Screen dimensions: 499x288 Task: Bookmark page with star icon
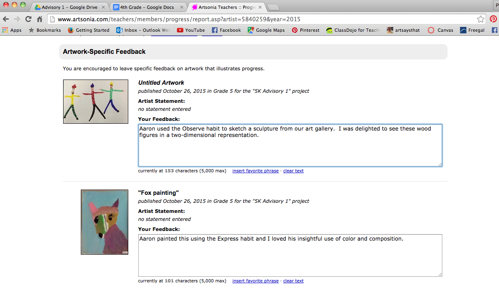(x=481, y=19)
